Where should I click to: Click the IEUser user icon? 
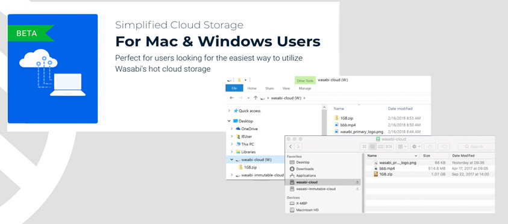(238, 137)
